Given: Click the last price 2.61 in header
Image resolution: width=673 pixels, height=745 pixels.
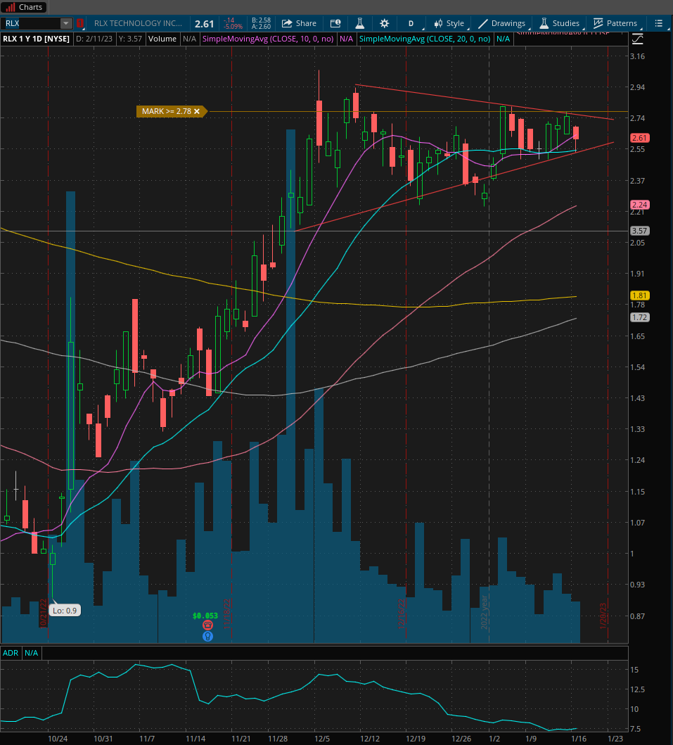Looking at the screenshot, I should click(204, 24).
